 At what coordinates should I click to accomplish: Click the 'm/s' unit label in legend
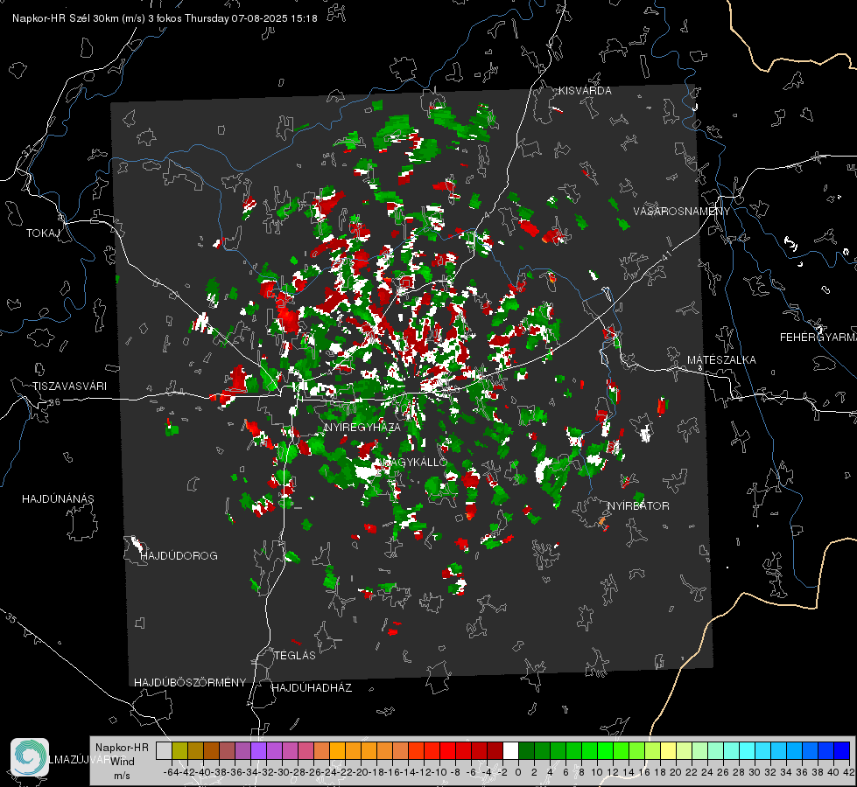(122, 776)
